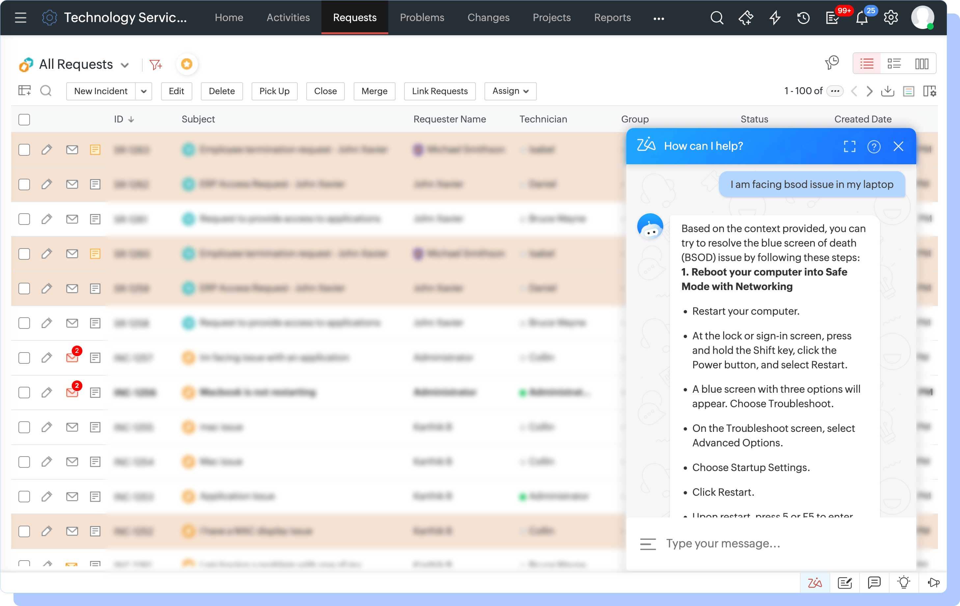
Task: Expand the All Requests view dropdown
Action: point(125,65)
